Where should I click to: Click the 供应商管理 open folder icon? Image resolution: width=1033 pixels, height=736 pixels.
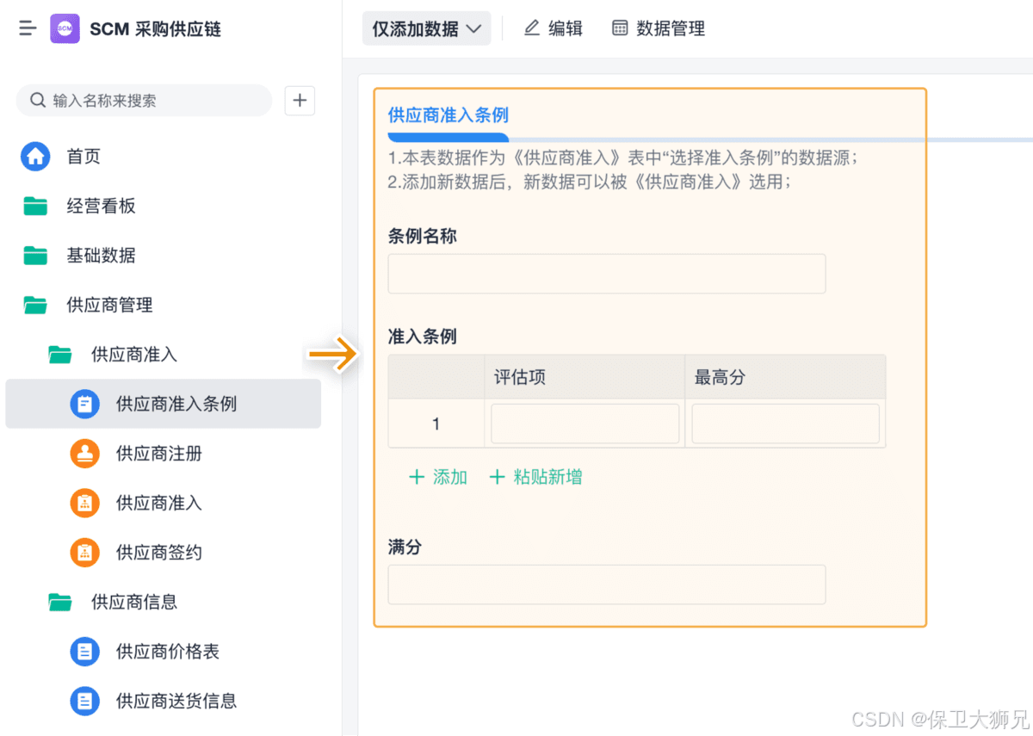(35, 305)
